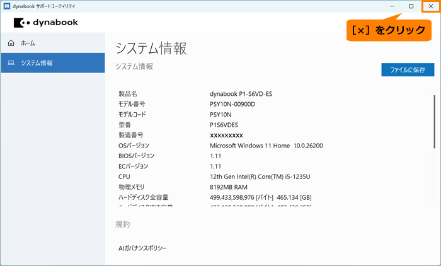
Task: Click the app icon in the title bar
Action: [6, 6]
